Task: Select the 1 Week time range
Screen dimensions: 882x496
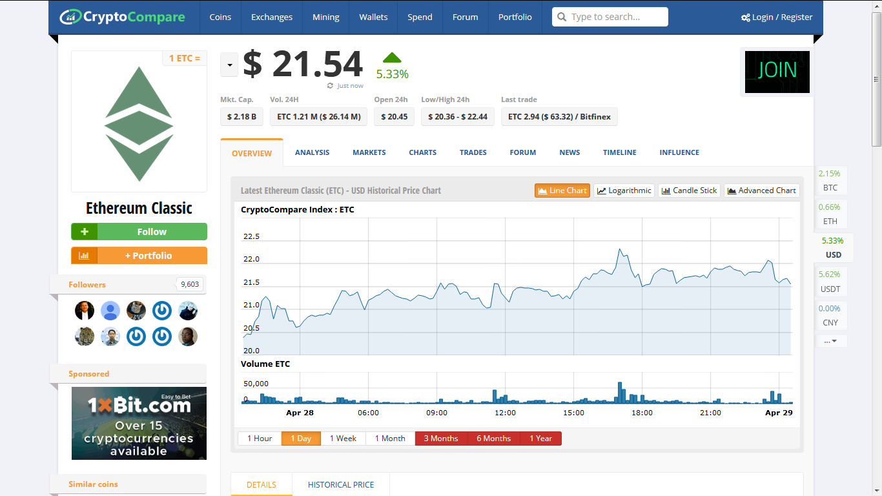Action: pyautogui.click(x=343, y=439)
